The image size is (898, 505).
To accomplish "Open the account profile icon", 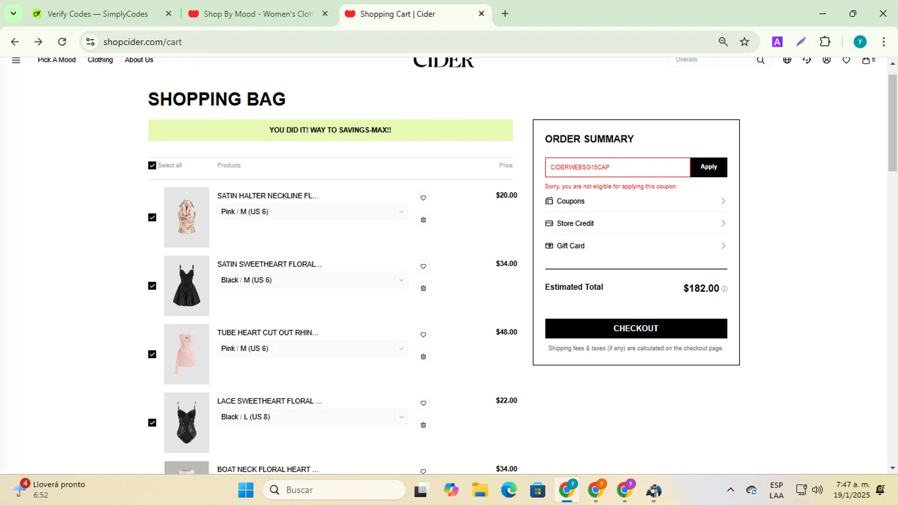I will point(827,60).
